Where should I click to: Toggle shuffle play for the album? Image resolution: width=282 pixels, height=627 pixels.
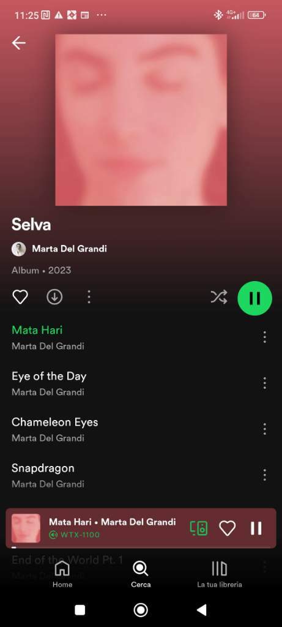point(219,297)
